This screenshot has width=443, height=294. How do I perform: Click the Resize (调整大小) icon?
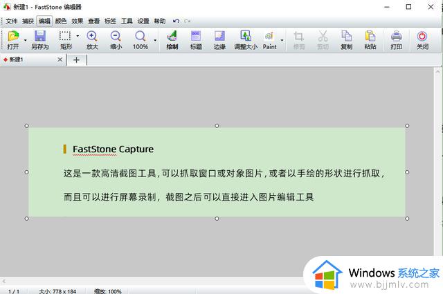tap(246, 36)
